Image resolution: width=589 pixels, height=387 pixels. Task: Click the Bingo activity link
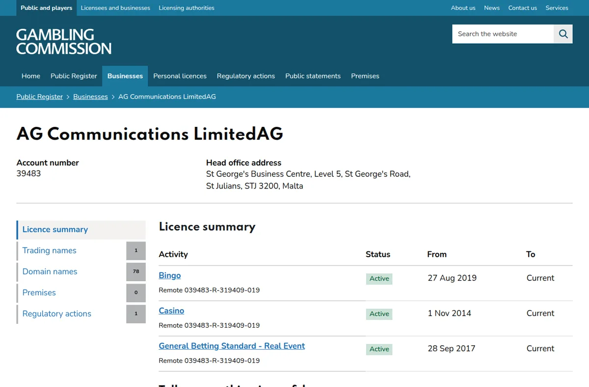click(x=170, y=275)
